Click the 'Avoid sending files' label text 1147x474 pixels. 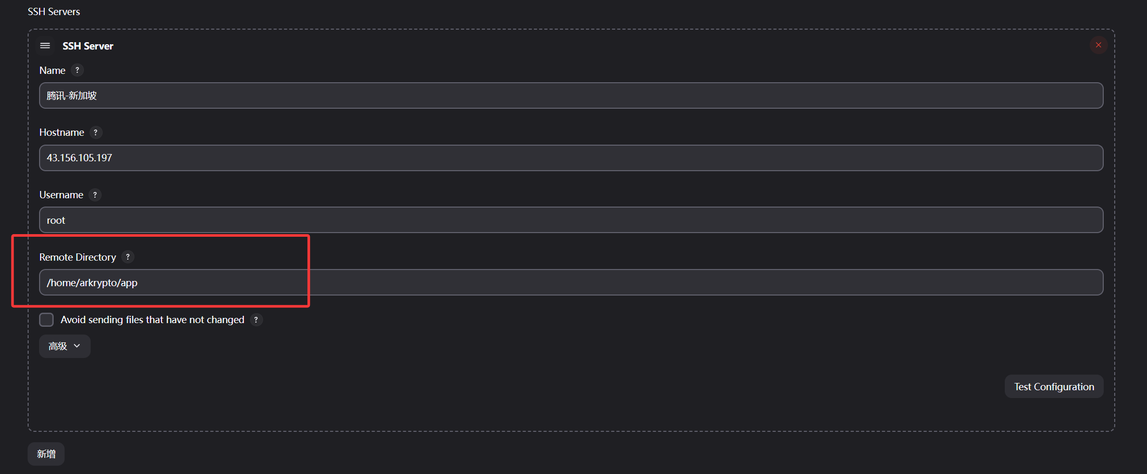click(152, 320)
